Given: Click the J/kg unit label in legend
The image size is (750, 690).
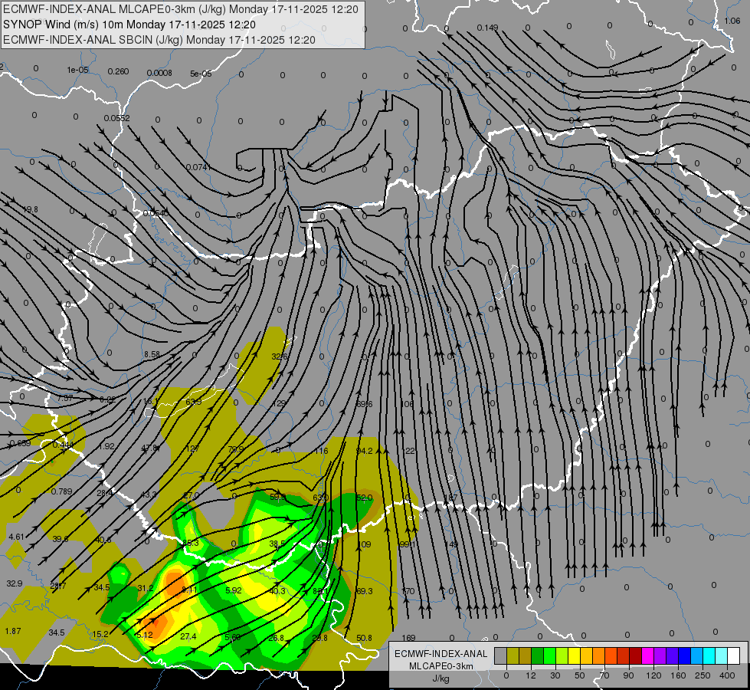Looking at the screenshot, I should click(x=441, y=678).
